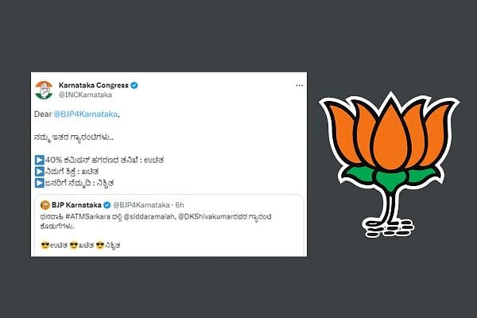The width and height of the screenshot is (477, 318).
Task: Click last sunglasses emoji in quoted tweet
Action: tap(100, 245)
